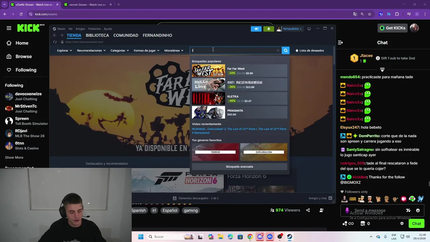This screenshot has height=242, width=430.
Task: Open the emoji picker in chat
Action: pyautogui.click(x=418, y=210)
